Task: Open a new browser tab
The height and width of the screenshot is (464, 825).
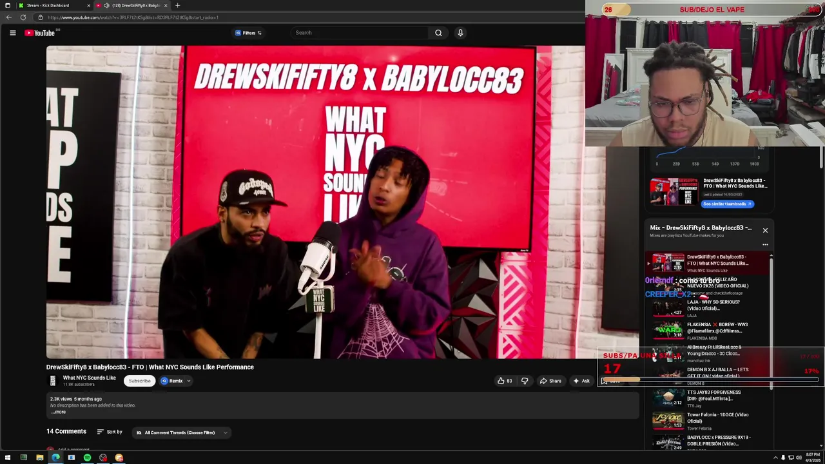Action: point(177,5)
